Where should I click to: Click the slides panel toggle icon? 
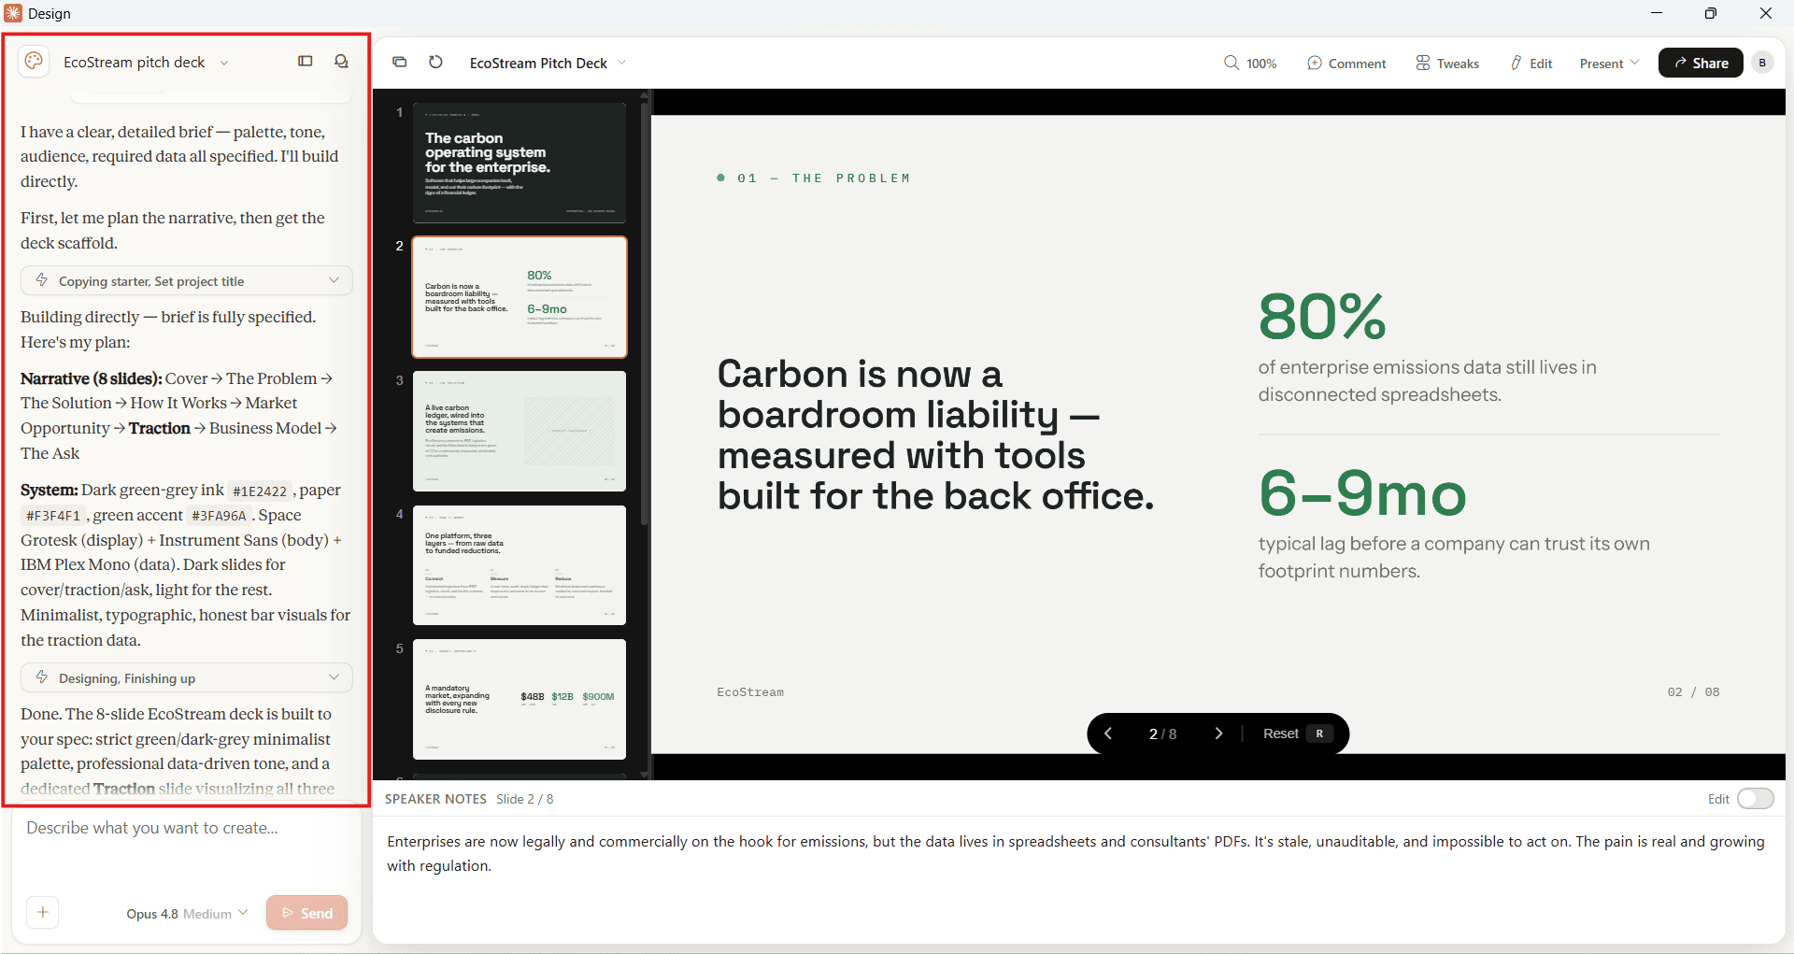pyautogui.click(x=400, y=63)
